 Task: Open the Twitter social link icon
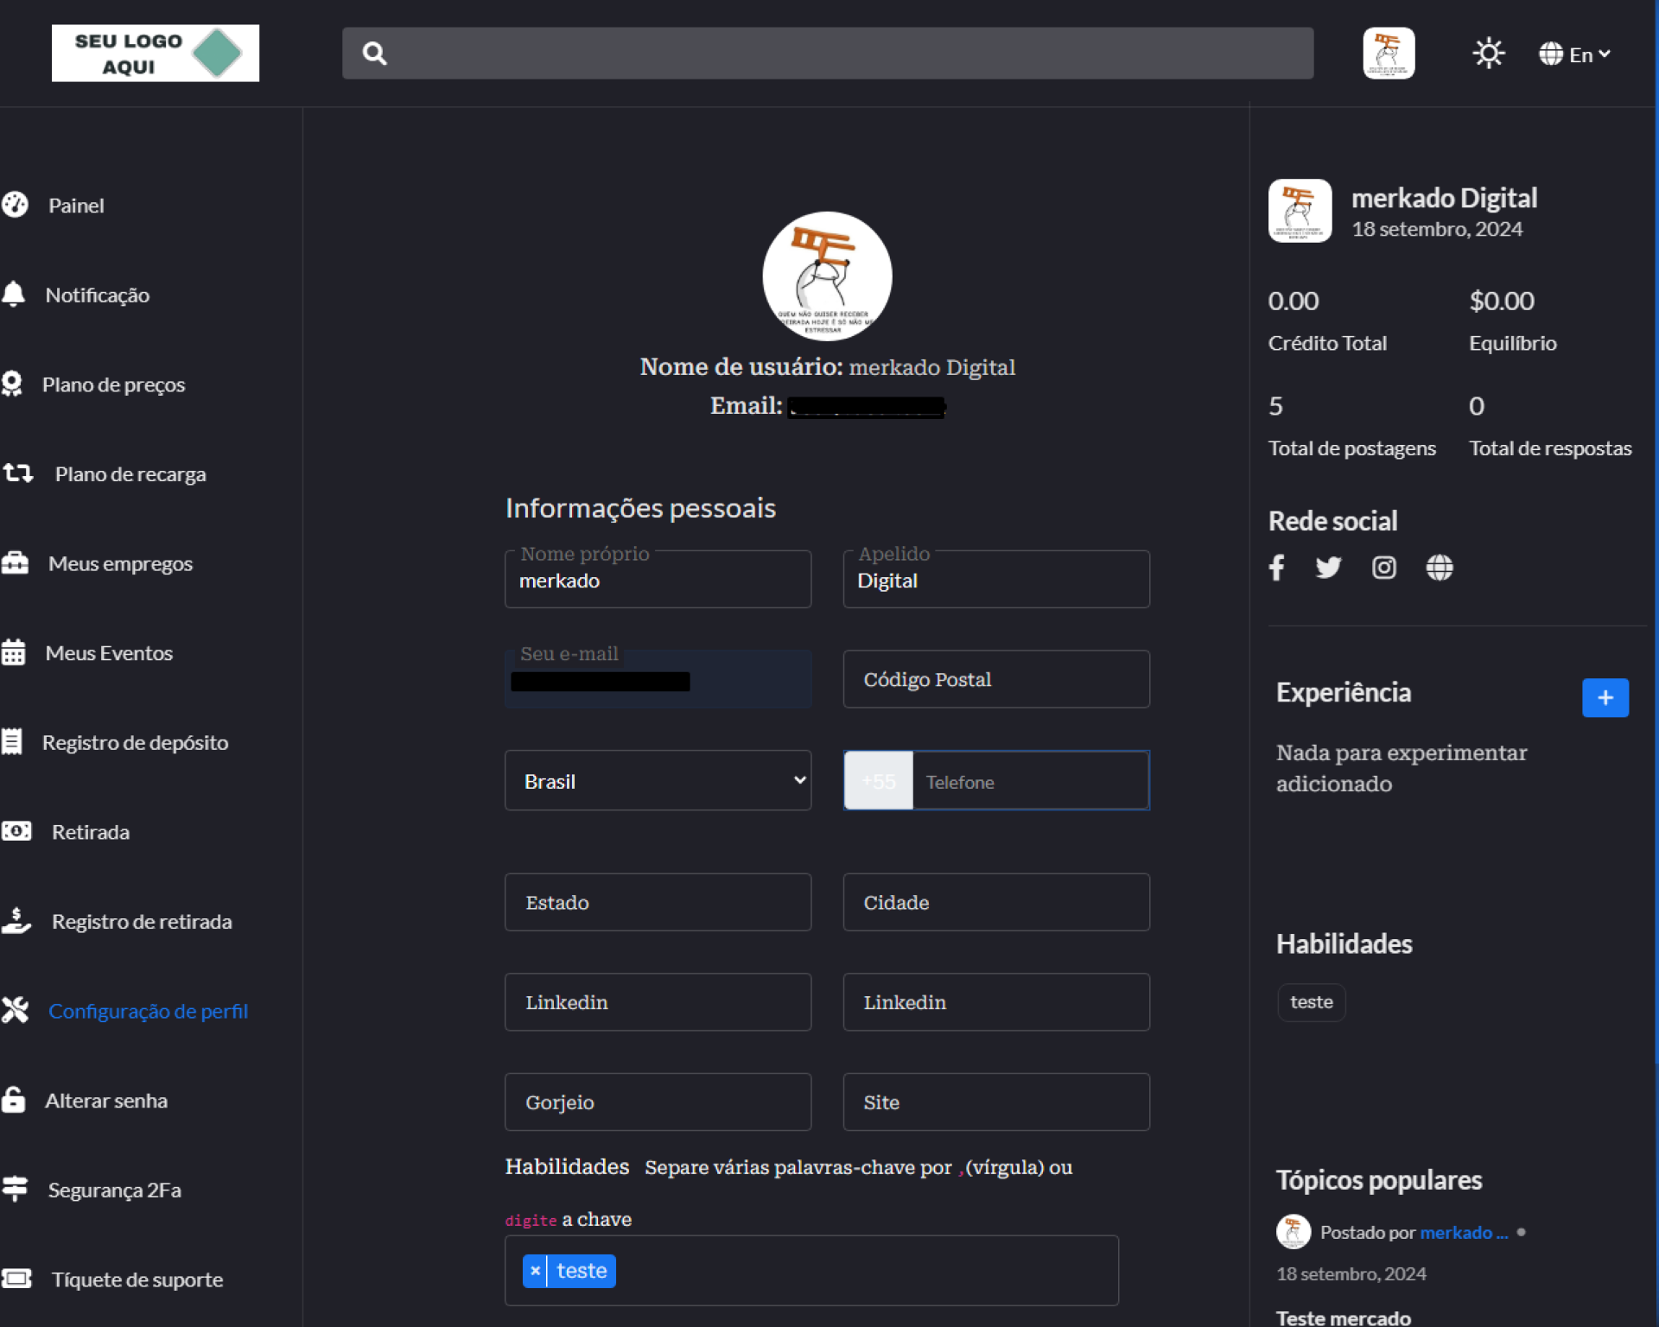pyautogui.click(x=1328, y=568)
